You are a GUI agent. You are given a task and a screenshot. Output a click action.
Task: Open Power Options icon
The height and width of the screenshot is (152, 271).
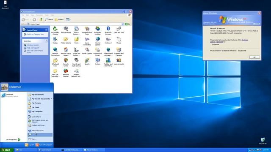87,51
